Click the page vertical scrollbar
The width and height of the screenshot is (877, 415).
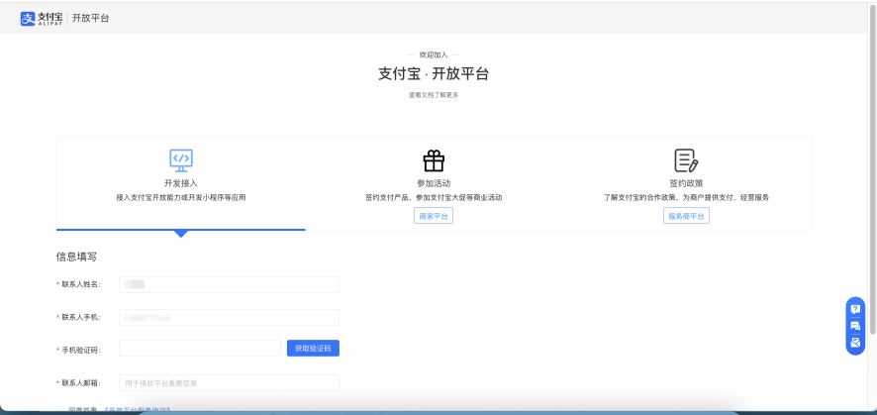pos(872,167)
